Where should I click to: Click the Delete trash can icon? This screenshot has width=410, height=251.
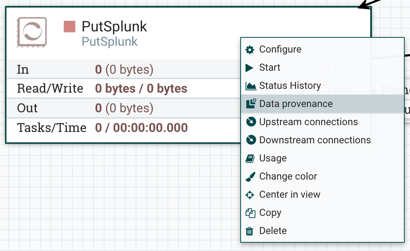click(250, 231)
